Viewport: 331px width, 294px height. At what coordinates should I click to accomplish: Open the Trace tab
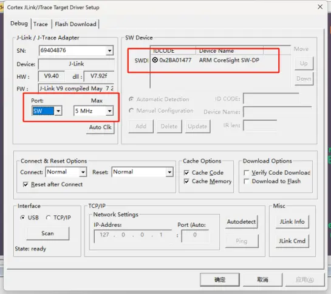(x=41, y=24)
